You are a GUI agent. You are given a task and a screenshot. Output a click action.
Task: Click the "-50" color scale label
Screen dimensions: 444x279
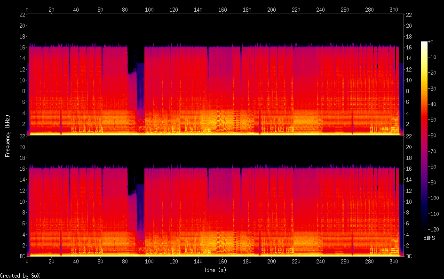click(432, 120)
